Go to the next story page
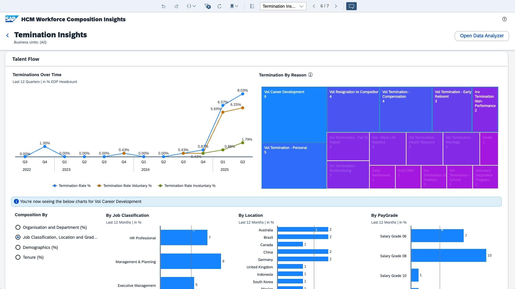This screenshot has height=289, width=515. pos(336,6)
